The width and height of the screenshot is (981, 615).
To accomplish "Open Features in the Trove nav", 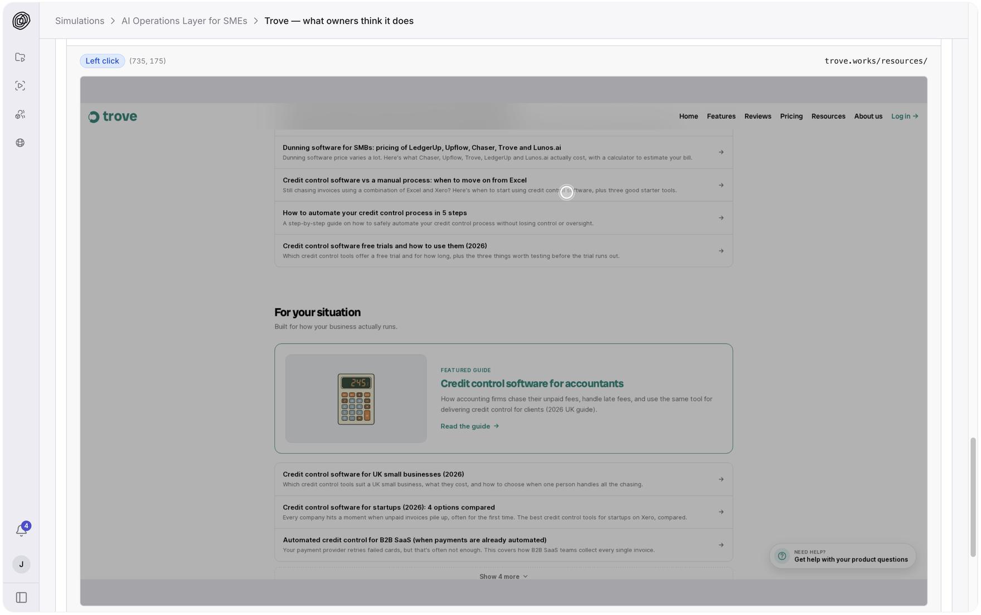I will tap(721, 117).
